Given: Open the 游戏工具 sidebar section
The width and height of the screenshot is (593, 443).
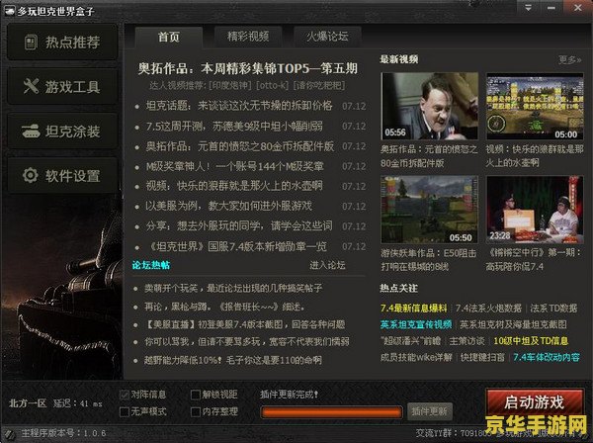Looking at the screenshot, I should click(x=63, y=87).
